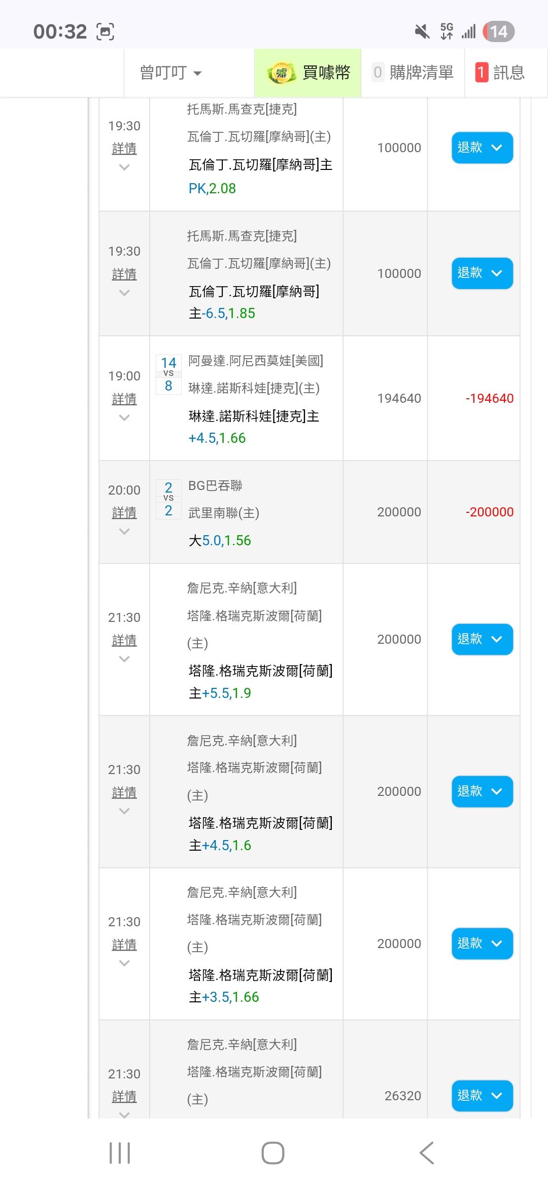Image resolution: width=548 pixels, height=1187 pixels.
Task: Tap the Android home button
Action: [x=273, y=1153]
